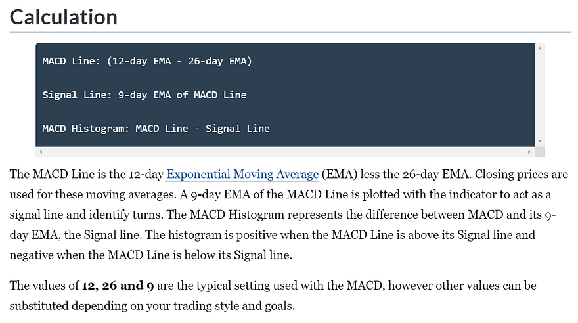
Task: Click the MACD Line formula in code block
Action: pos(147,61)
